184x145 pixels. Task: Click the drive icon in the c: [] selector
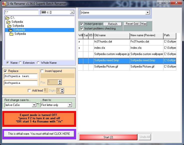click(x=44, y=12)
